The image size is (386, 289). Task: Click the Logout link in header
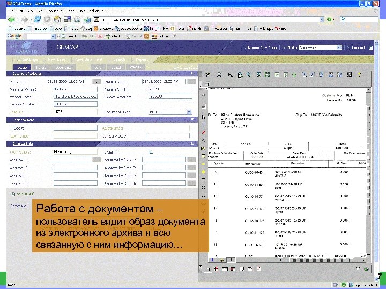[356, 48]
